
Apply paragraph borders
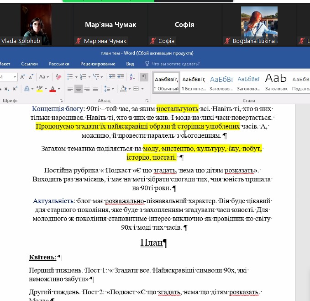tap(136, 89)
